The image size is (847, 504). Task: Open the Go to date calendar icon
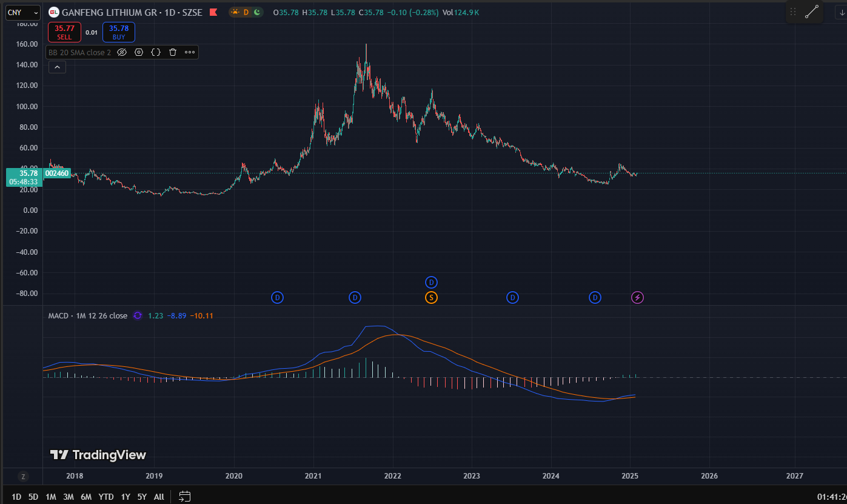click(185, 496)
